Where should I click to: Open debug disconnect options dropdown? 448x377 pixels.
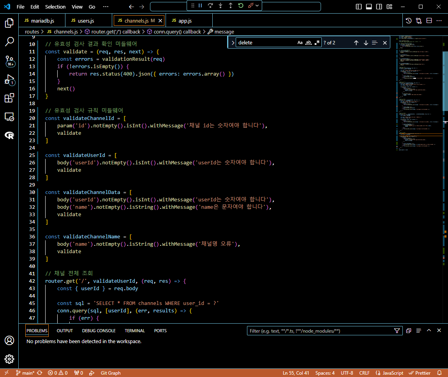click(257, 5)
